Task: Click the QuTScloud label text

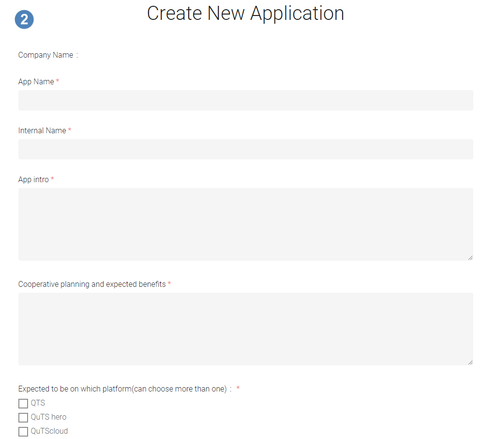Action: [x=49, y=431]
